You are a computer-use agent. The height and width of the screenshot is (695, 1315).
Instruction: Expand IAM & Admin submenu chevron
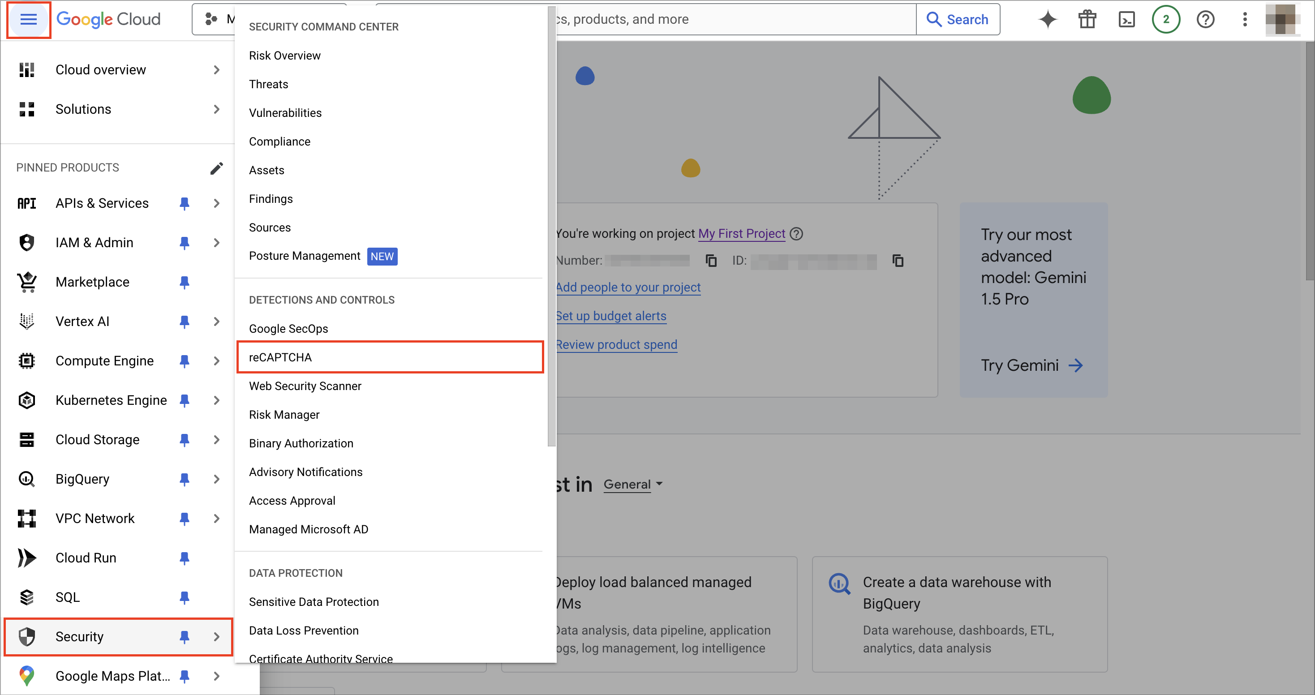click(216, 243)
